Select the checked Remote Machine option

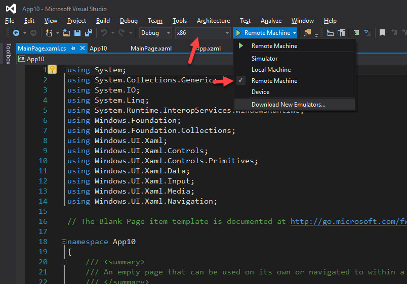click(294, 81)
